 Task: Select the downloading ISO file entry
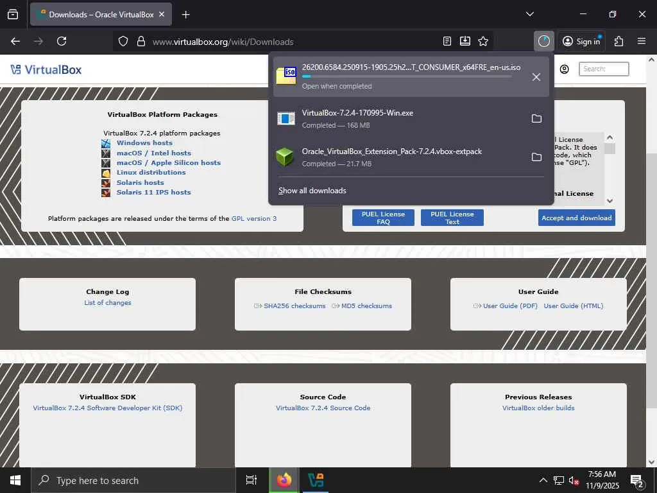(x=411, y=77)
